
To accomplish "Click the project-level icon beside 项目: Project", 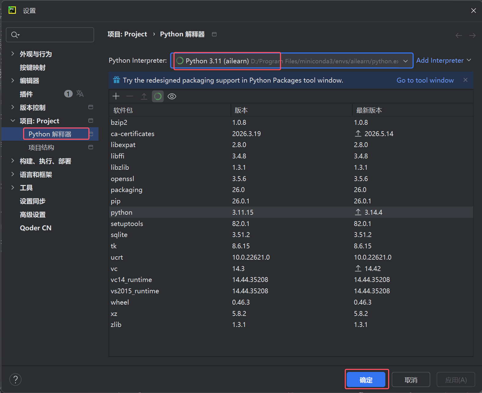I will 91,120.
